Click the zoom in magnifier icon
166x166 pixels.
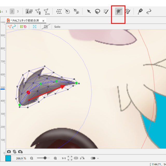point(55,158)
